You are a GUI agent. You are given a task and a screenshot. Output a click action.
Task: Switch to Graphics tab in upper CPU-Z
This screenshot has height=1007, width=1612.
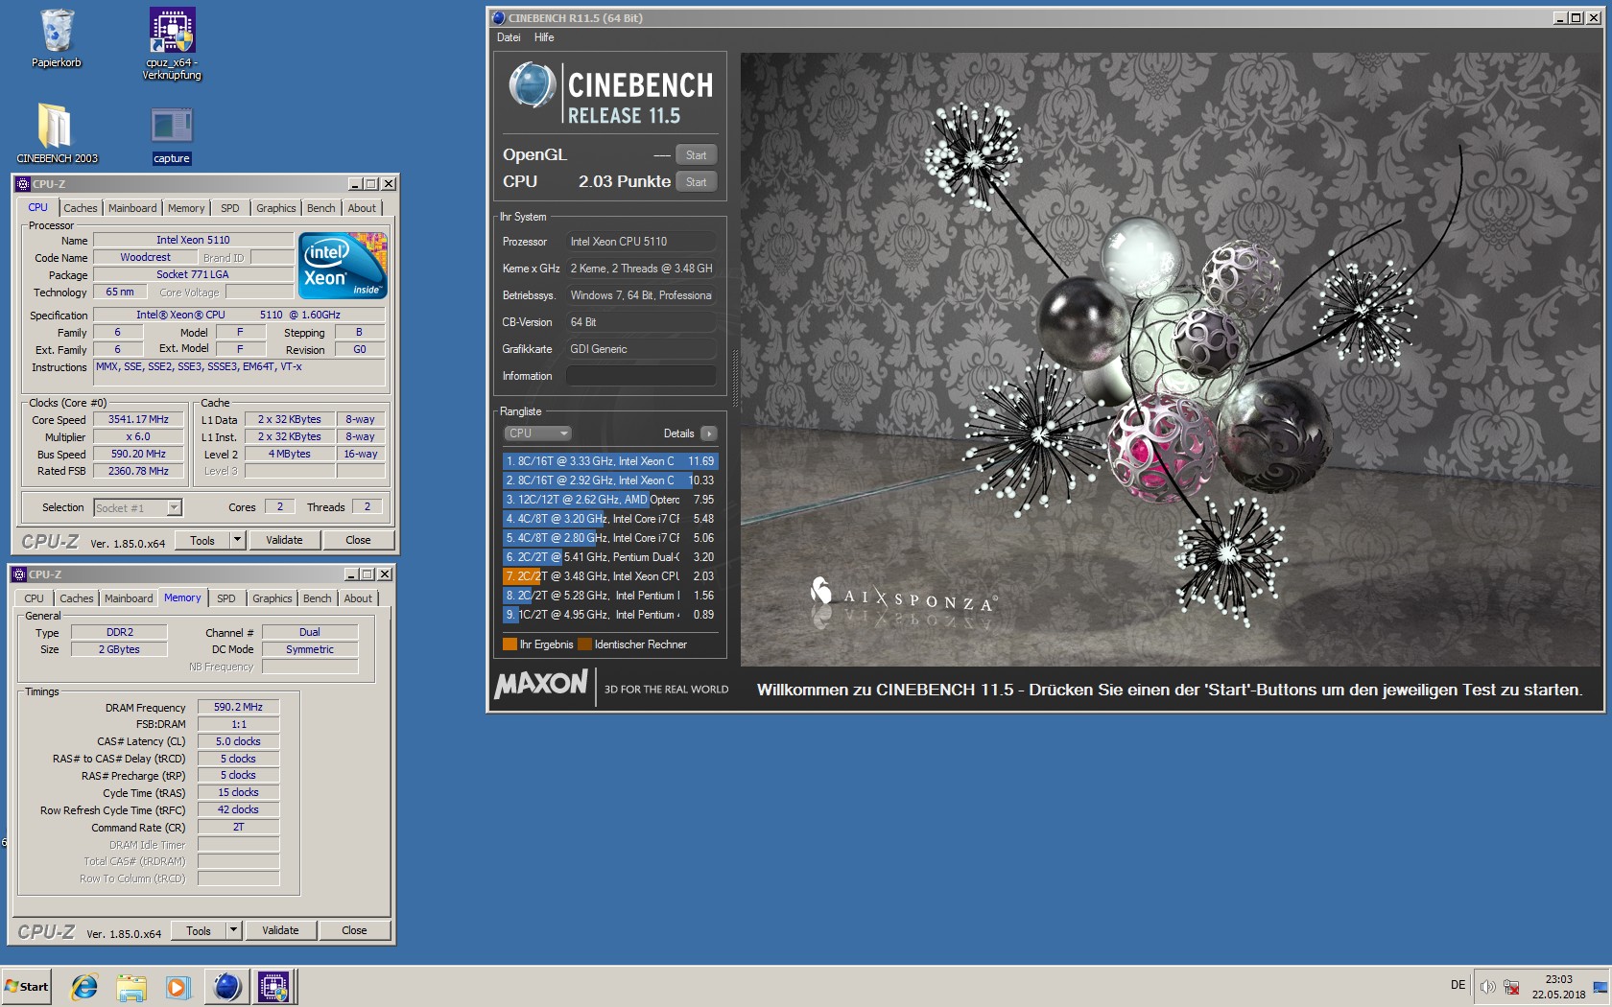click(276, 208)
